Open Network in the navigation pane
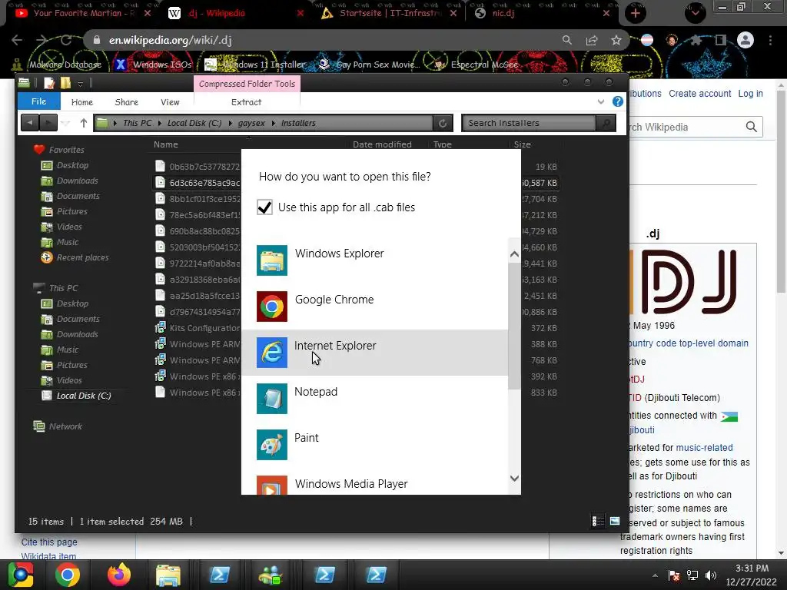The image size is (787, 590). point(65,426)
